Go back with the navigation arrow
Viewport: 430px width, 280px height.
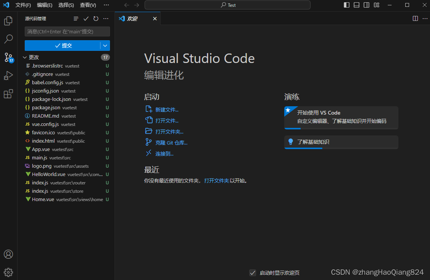[127, 5]
